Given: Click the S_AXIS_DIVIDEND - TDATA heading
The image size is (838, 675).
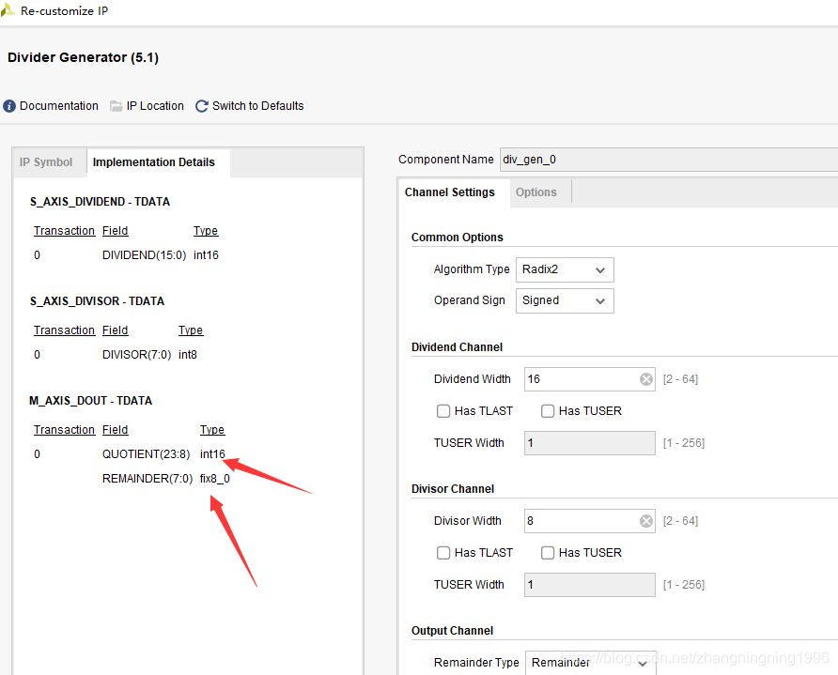Looking at the screenshot, I should pyautogui.click(x=100, y=202).
